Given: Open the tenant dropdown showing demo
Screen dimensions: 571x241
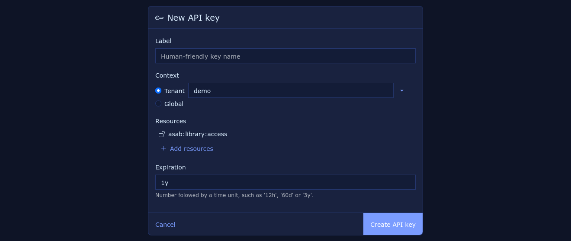Looking at the screenshot, I should 290,91.
